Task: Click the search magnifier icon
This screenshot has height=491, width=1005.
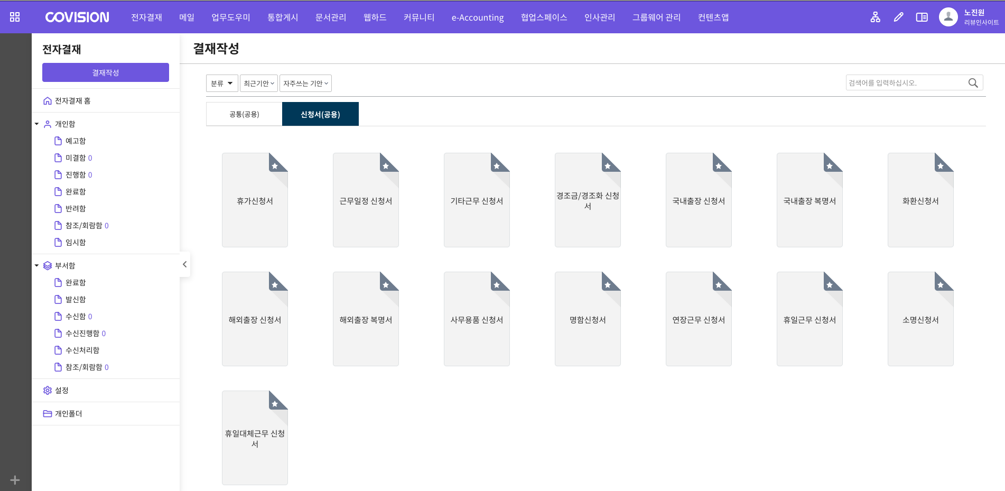Action: 973,83
